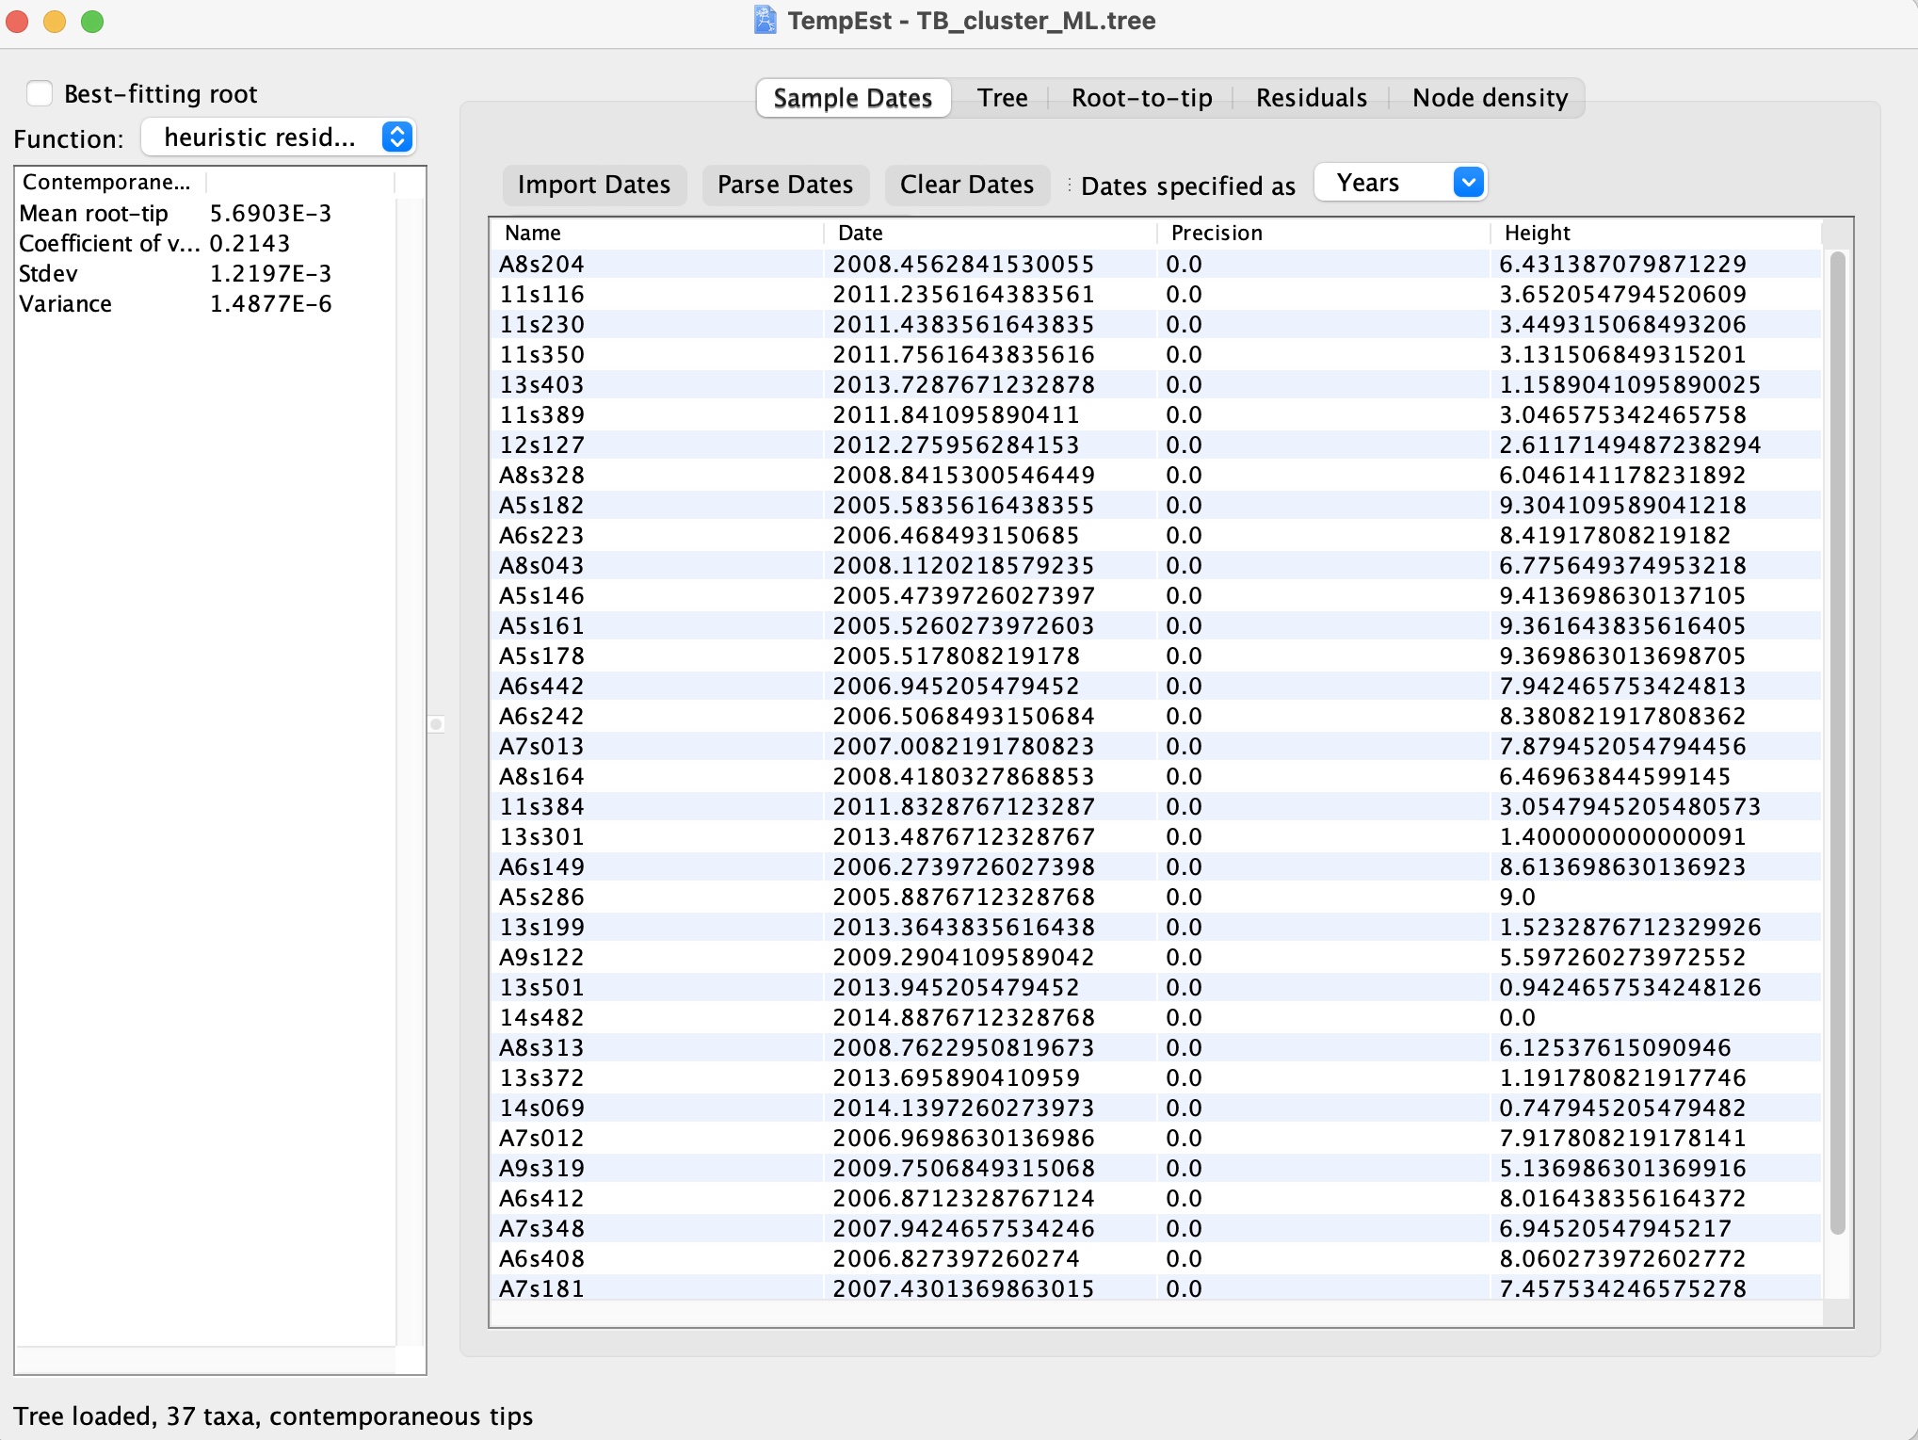
Task: Select the A5s146 row name
Action: pos(541,595)
